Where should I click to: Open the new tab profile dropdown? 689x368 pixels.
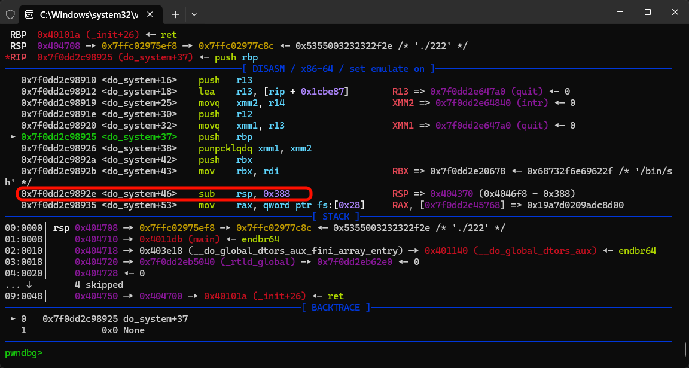point(194,14)
